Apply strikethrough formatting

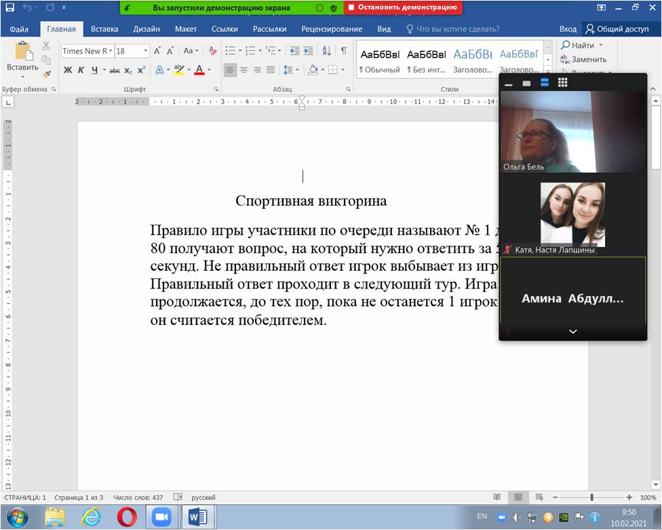(x=114, y=70)
